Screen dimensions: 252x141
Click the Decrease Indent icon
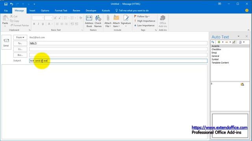point(72,24)
